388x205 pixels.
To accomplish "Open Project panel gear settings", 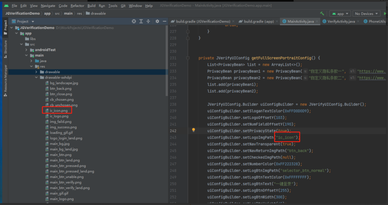I will coord(157,21).
